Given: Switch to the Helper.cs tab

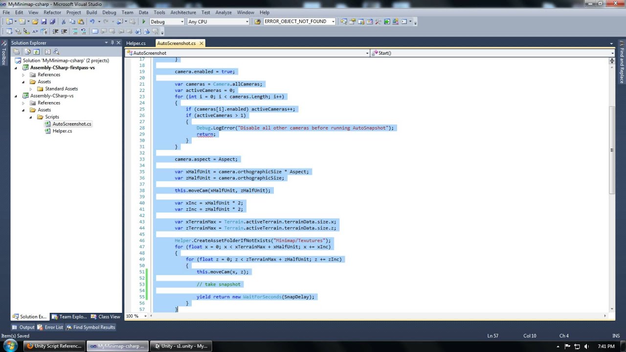Looking at the screenshot, I should coord(136,43).
